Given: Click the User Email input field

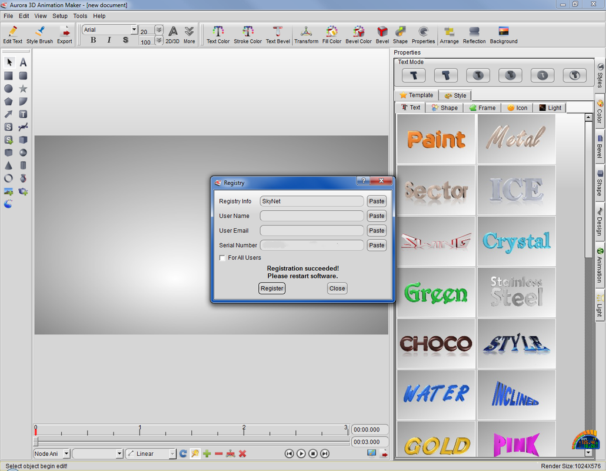Looking at the screenshot, I should (x=311, y=230).
